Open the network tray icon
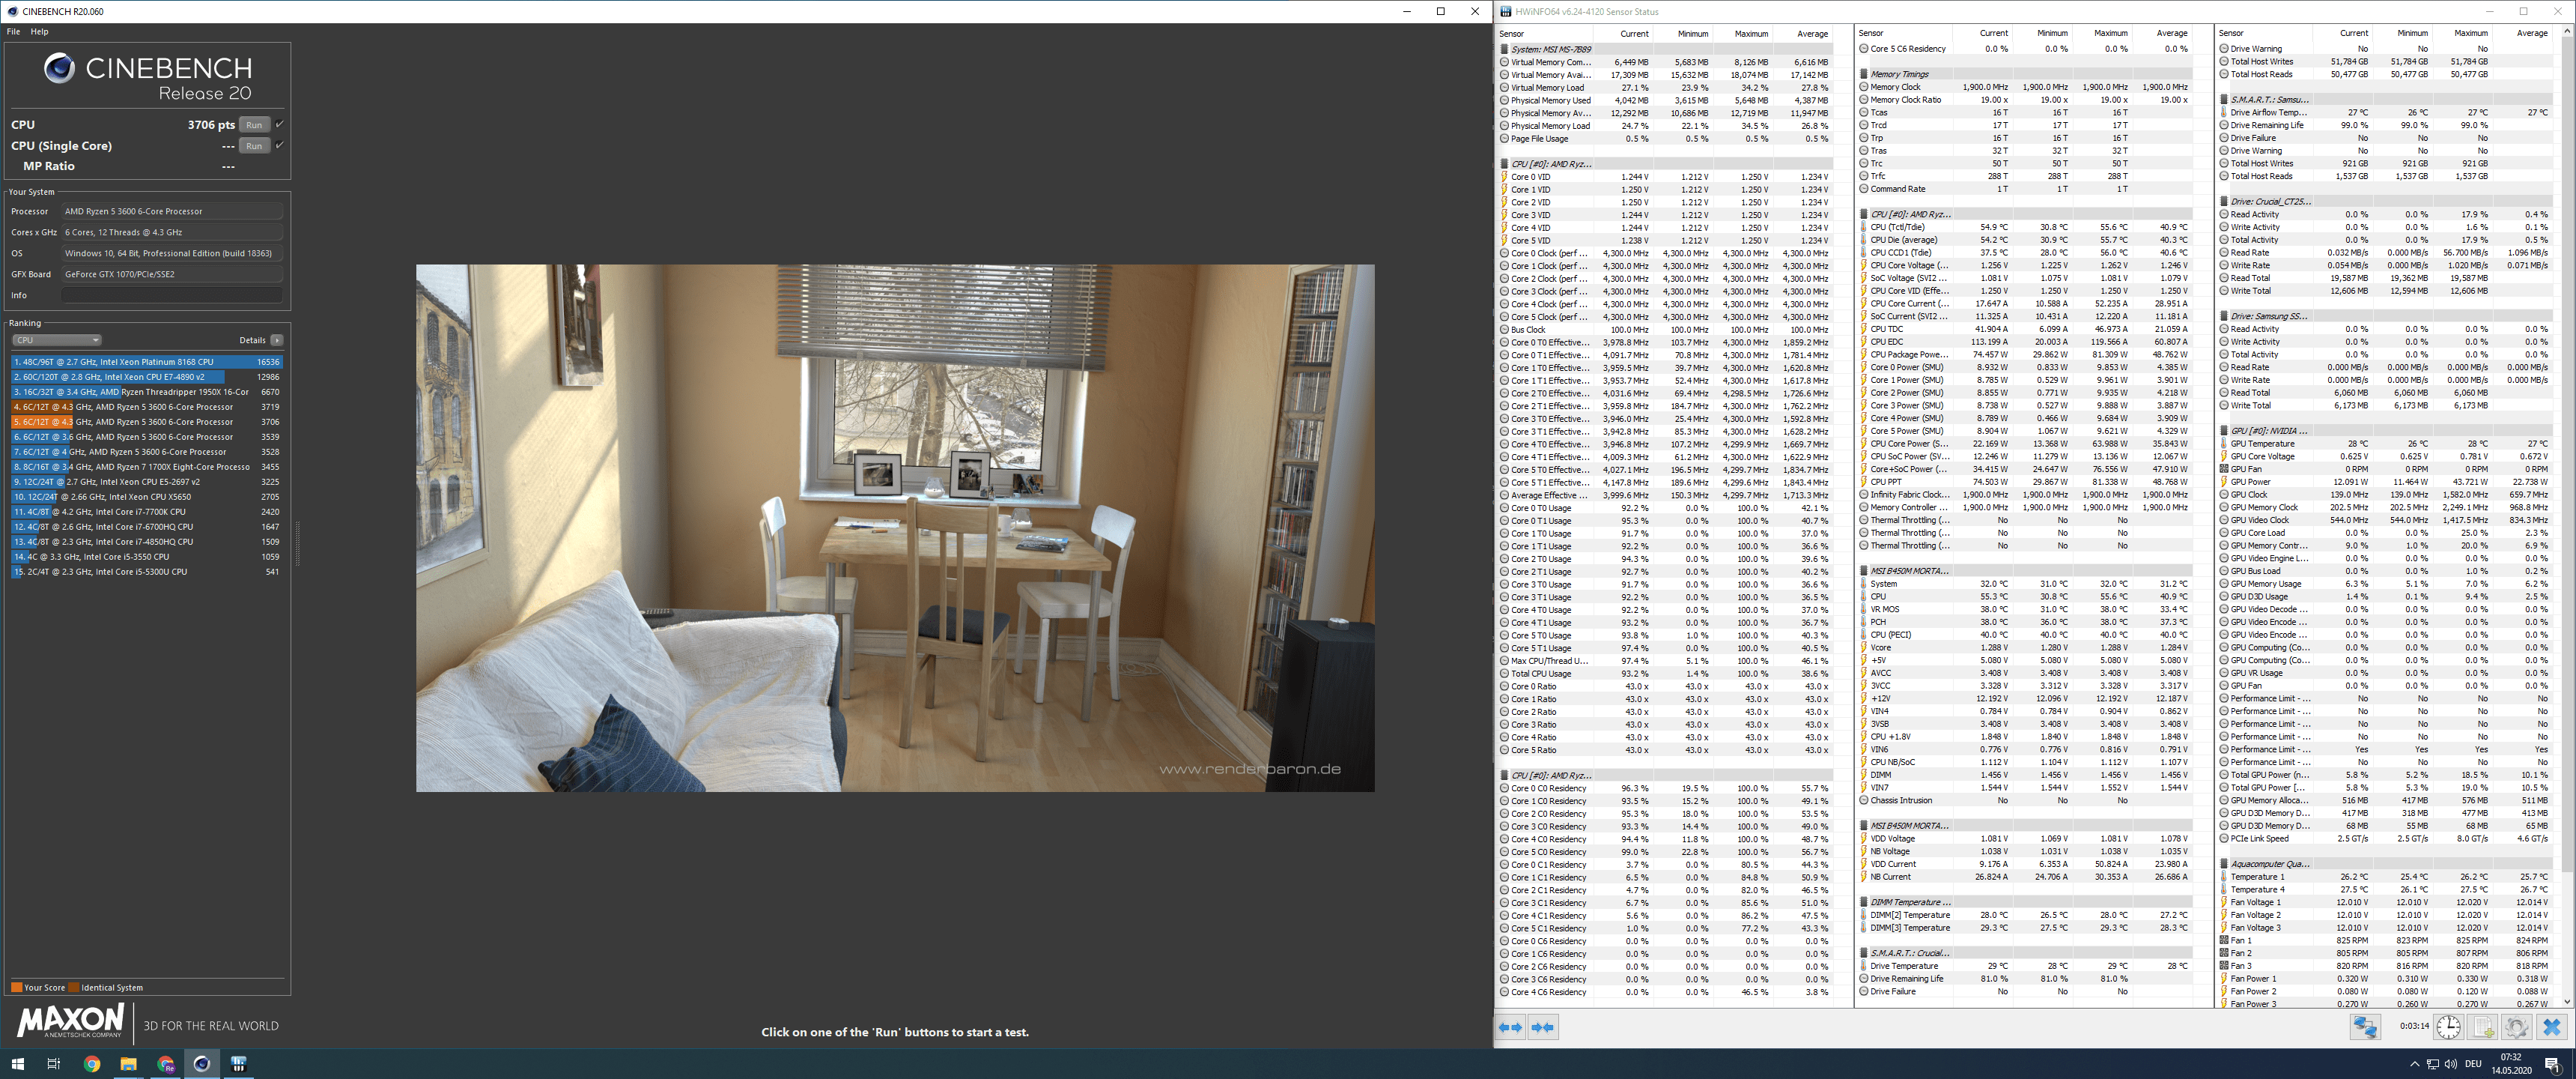The width and height of the screenshot is (2576, 1079). [x=2433, y=1064]
